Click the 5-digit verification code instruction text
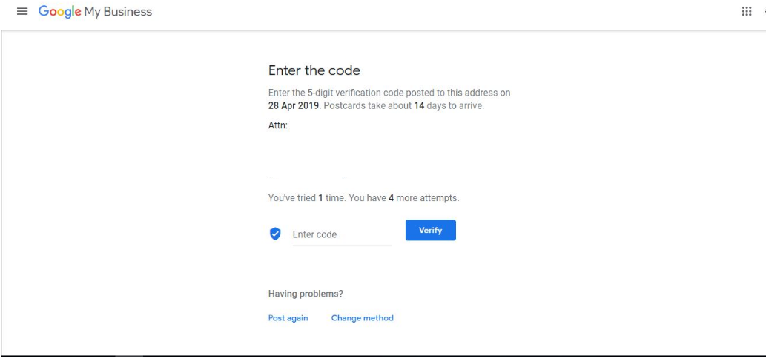Image resolution: width=766 pixels, height=359 pixels. coord(389,93)
